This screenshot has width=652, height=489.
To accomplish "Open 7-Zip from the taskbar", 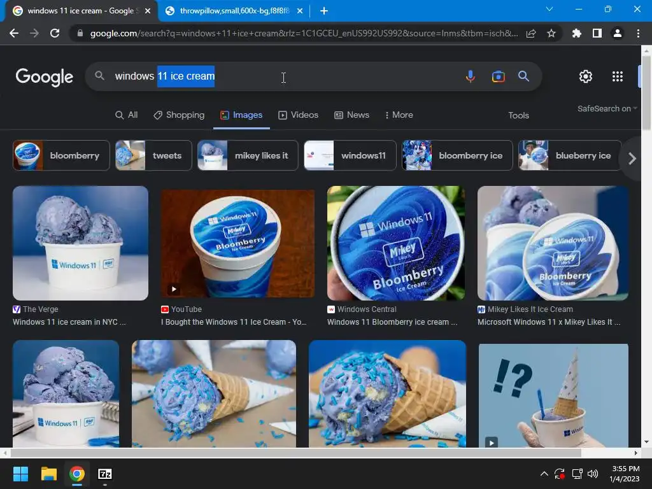I will (x=105, y=474).
